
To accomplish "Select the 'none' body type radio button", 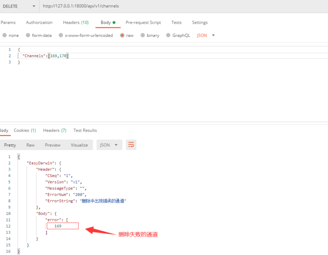I will [x=5, y=35].
